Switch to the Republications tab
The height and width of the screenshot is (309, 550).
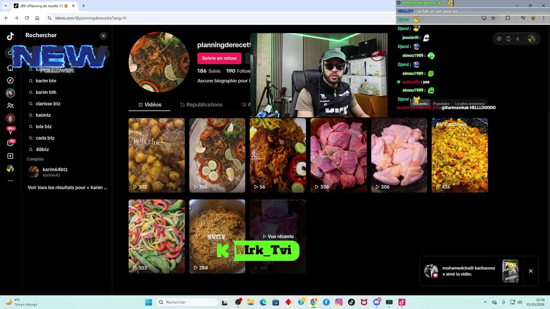click(201, 105)
